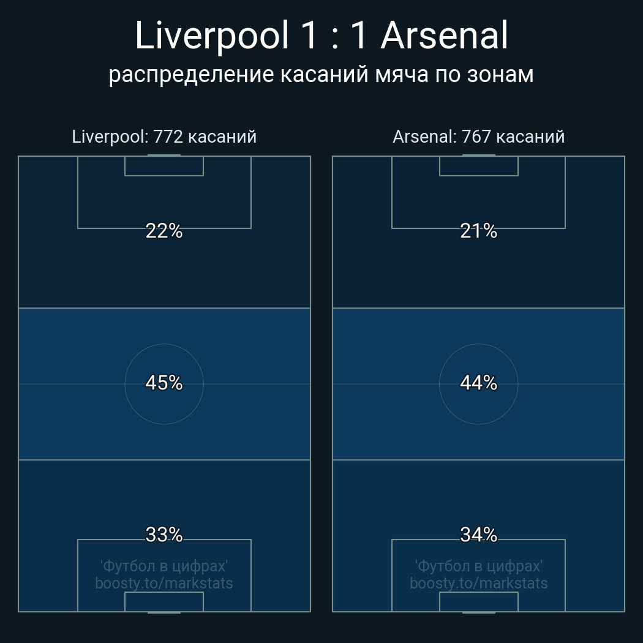Open the boosty.to/markstats link on Liverpool's pitch

coord(164,583)
